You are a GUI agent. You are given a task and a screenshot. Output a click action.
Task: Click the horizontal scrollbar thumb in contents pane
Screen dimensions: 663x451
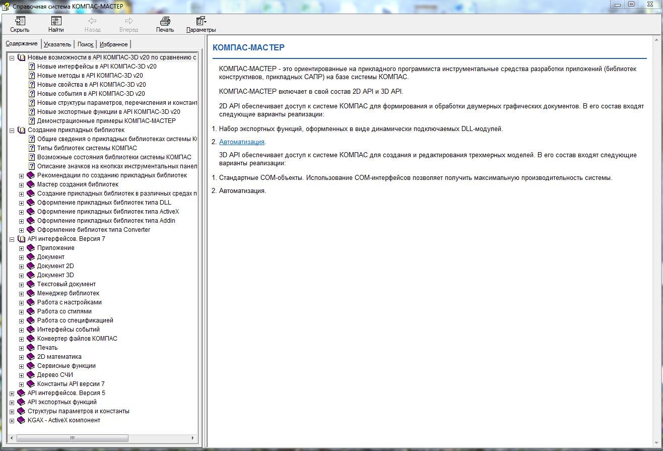tap(72, 438)
